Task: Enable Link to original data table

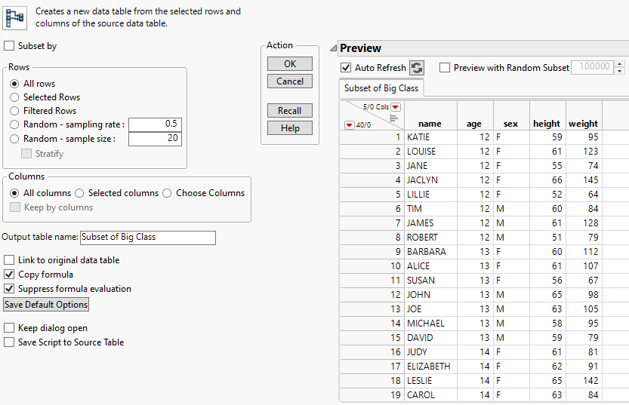Action: 9,260
